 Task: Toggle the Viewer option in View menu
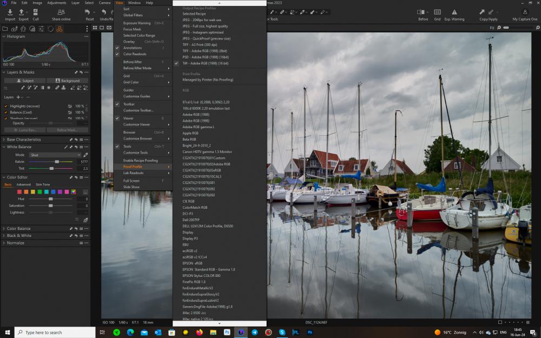(143, 118)
